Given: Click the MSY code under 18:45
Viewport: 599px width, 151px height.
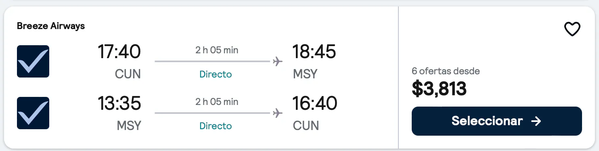Looking at the screenshot, I should (x=305, y=74).
